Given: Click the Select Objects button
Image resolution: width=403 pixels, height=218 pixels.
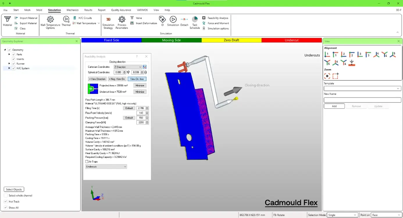Looking at the screenshot, I should point(14,190).
